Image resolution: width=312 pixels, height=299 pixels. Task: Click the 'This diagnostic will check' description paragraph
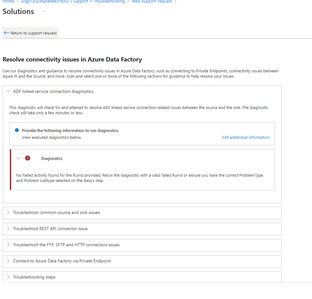139,110
